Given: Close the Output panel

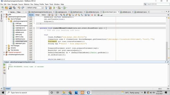Looking at the screenshot, I should coord(165,62).
